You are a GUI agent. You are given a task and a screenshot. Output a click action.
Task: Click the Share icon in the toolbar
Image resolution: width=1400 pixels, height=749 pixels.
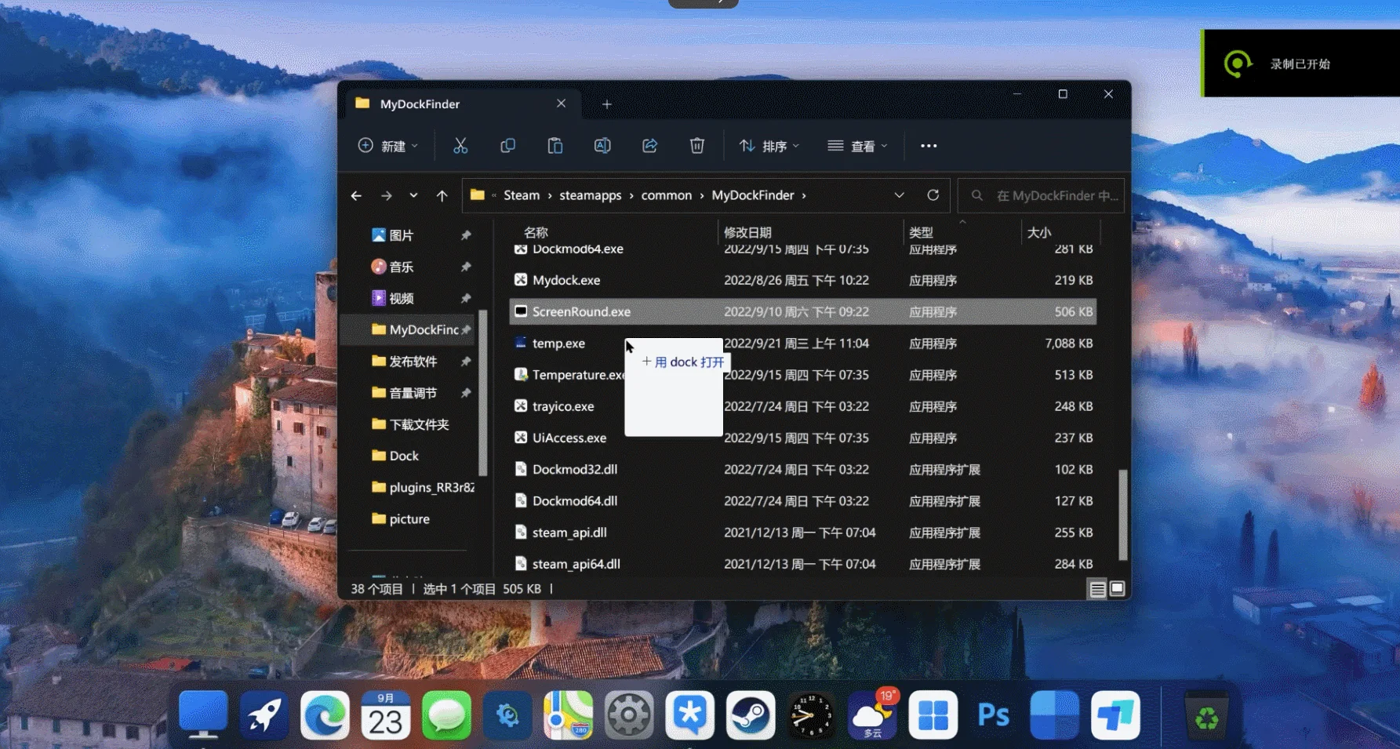649,145
